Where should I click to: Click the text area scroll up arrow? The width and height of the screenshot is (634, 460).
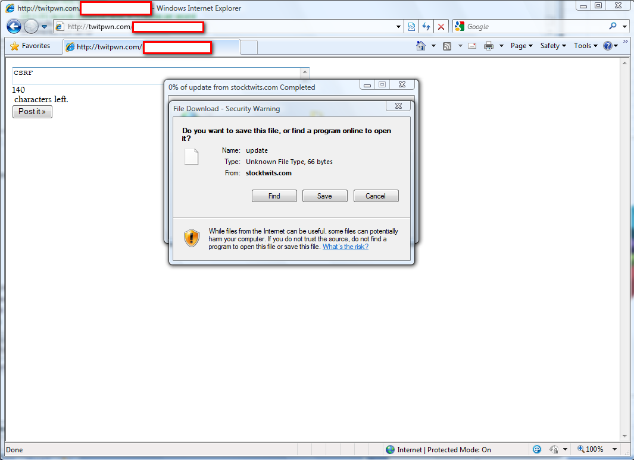305,73
